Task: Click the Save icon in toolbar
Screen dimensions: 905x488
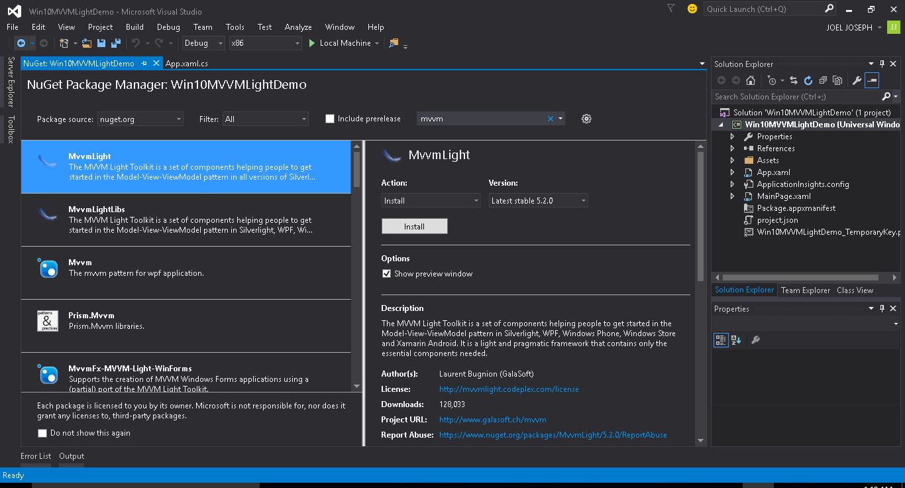Action: (101, 43)
